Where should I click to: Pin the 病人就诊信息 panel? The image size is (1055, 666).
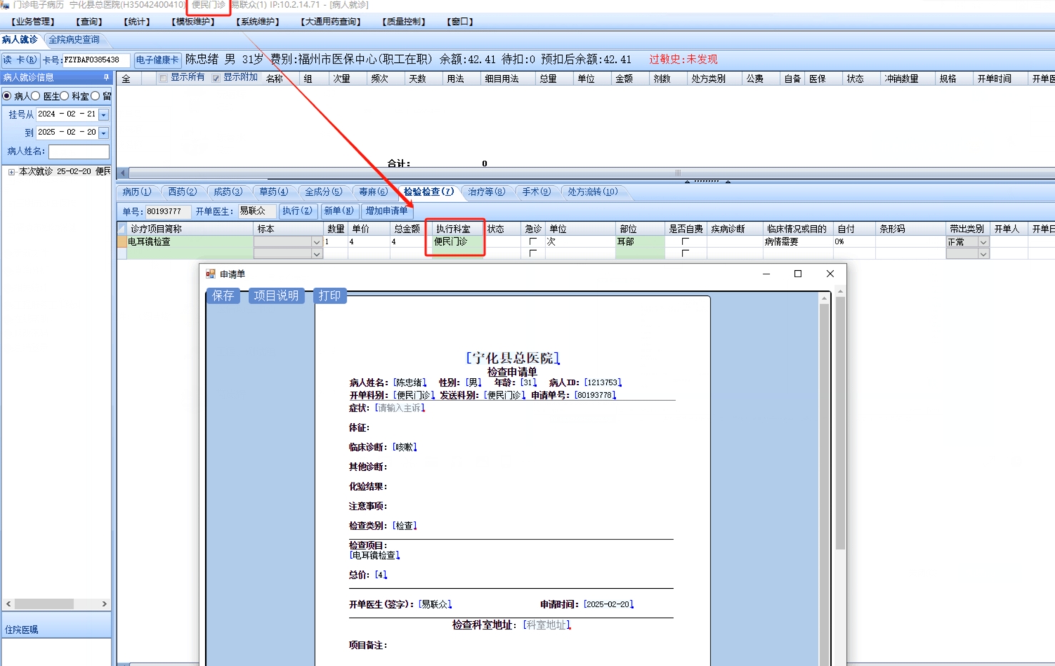pos(107,77)
